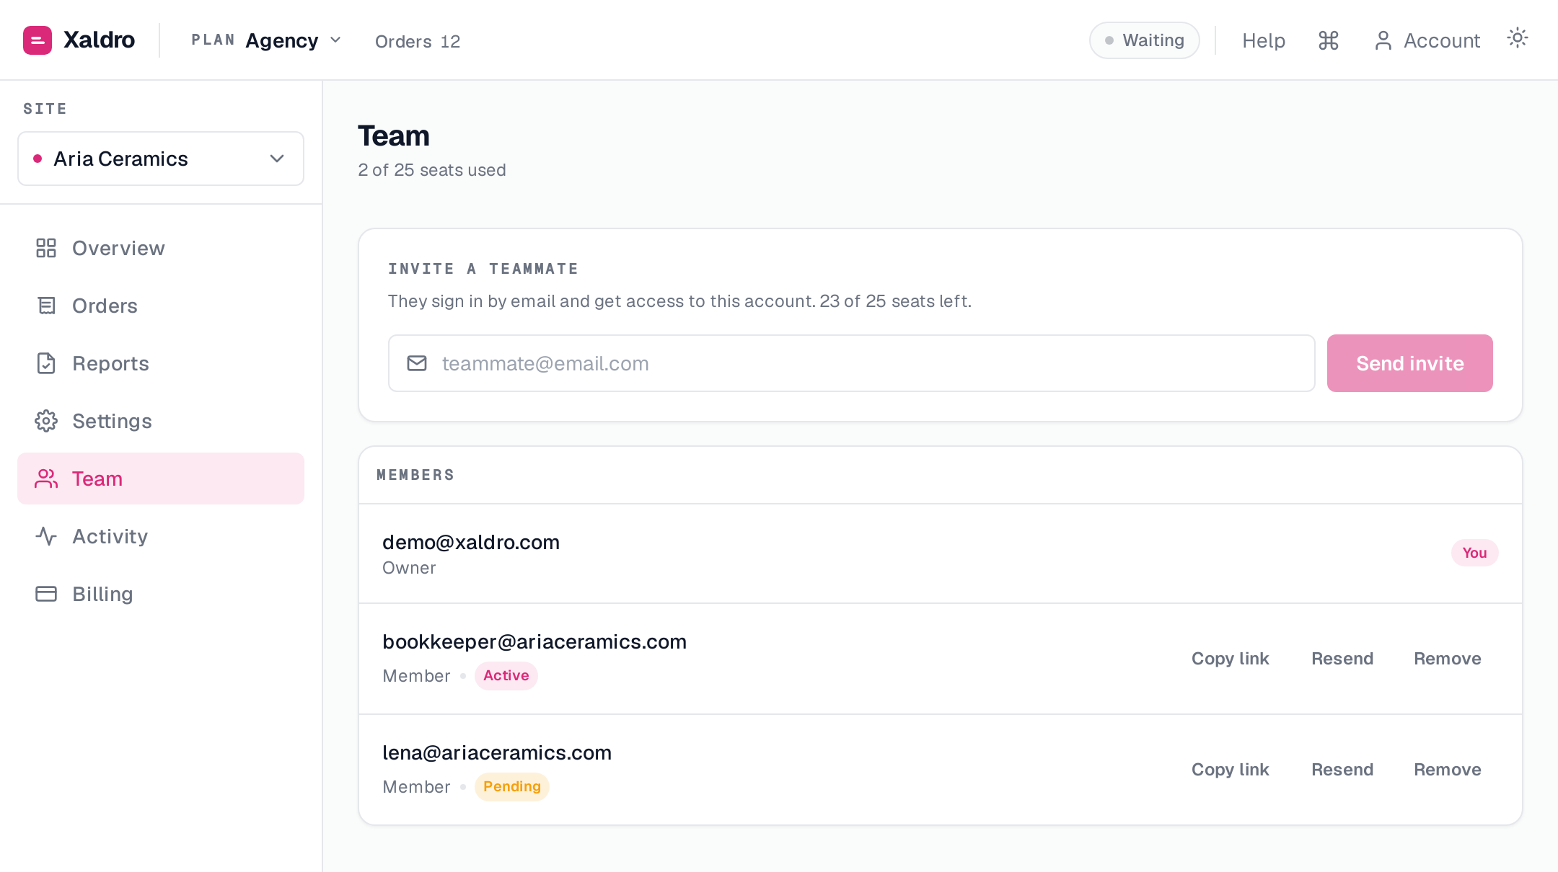Click the envelope icon in invite field
This screenshot has height=872, width=1558.
click(417, 363)
